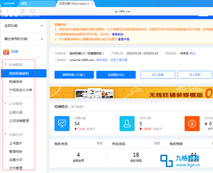Expand the 全部功能 menu arrow
The width and height of the screenshot is (213, 173).
point(42,26)
